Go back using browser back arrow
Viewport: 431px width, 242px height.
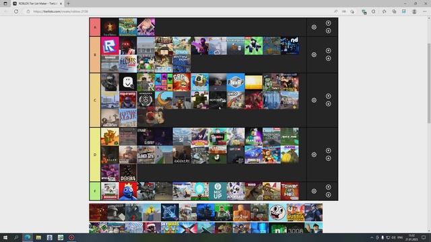point(5,11)
